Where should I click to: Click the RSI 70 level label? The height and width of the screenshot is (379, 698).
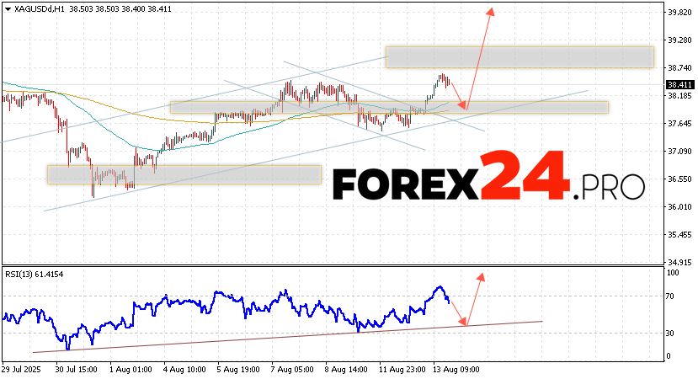coord(671,296)
